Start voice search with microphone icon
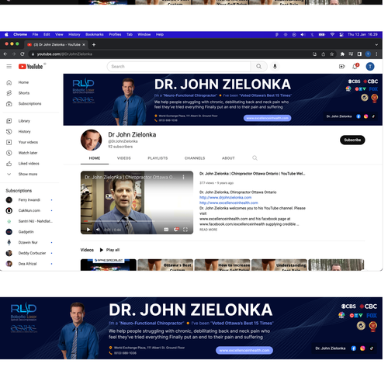Viewport: 388px width, 388px height. pos(275,67)
